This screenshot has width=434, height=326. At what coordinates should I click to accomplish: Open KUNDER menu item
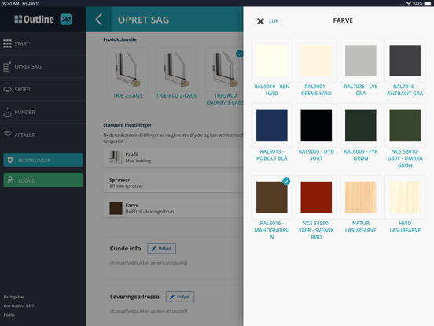tap(43, 112)
